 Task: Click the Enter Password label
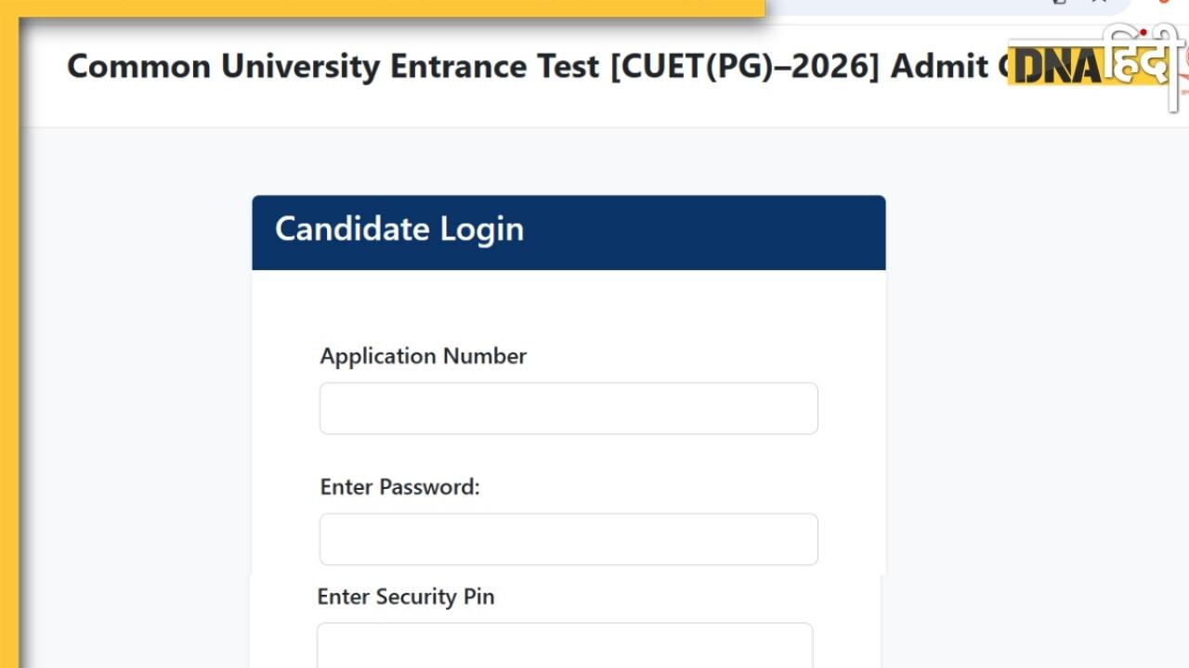point(399,487)
